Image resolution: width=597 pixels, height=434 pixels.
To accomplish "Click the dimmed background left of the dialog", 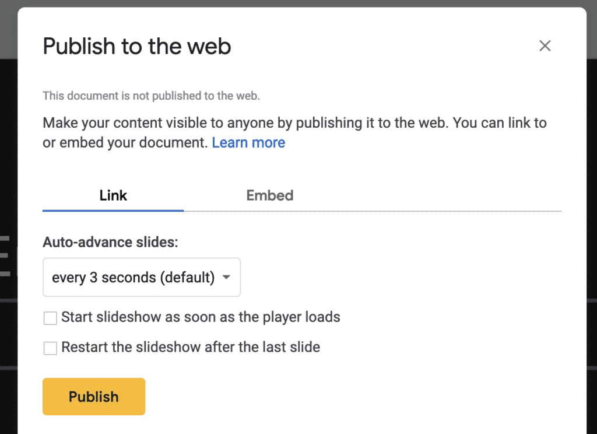I will 8,175.
